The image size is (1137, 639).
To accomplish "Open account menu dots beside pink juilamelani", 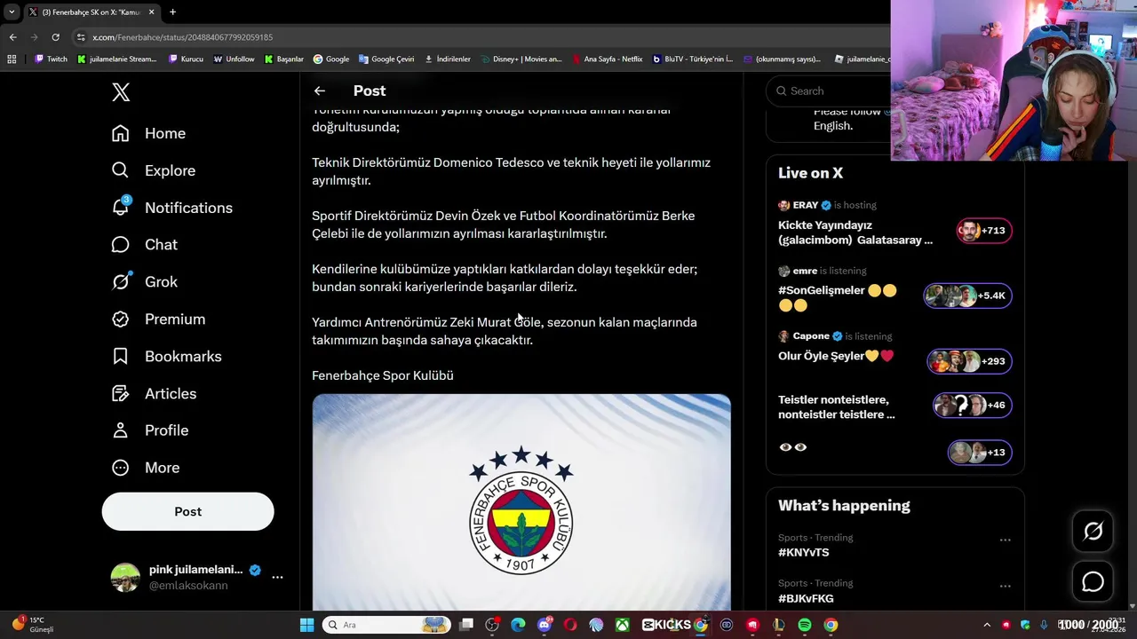I will (277, 577).
